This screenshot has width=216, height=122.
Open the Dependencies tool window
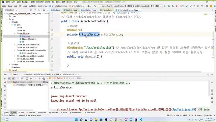(76, 113)
